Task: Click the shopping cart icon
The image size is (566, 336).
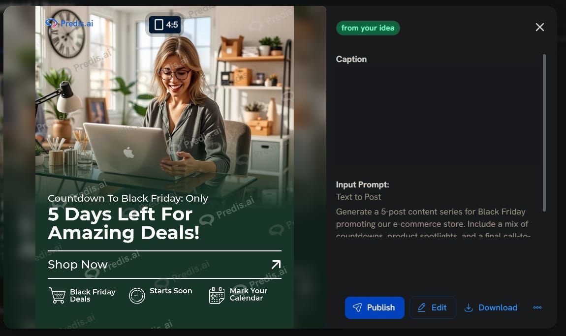Action: point(57,295)
